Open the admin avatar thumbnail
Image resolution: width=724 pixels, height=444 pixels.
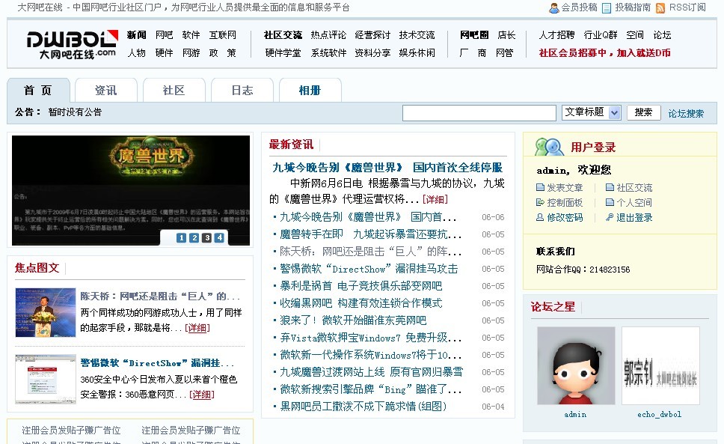tap(575, 365)
